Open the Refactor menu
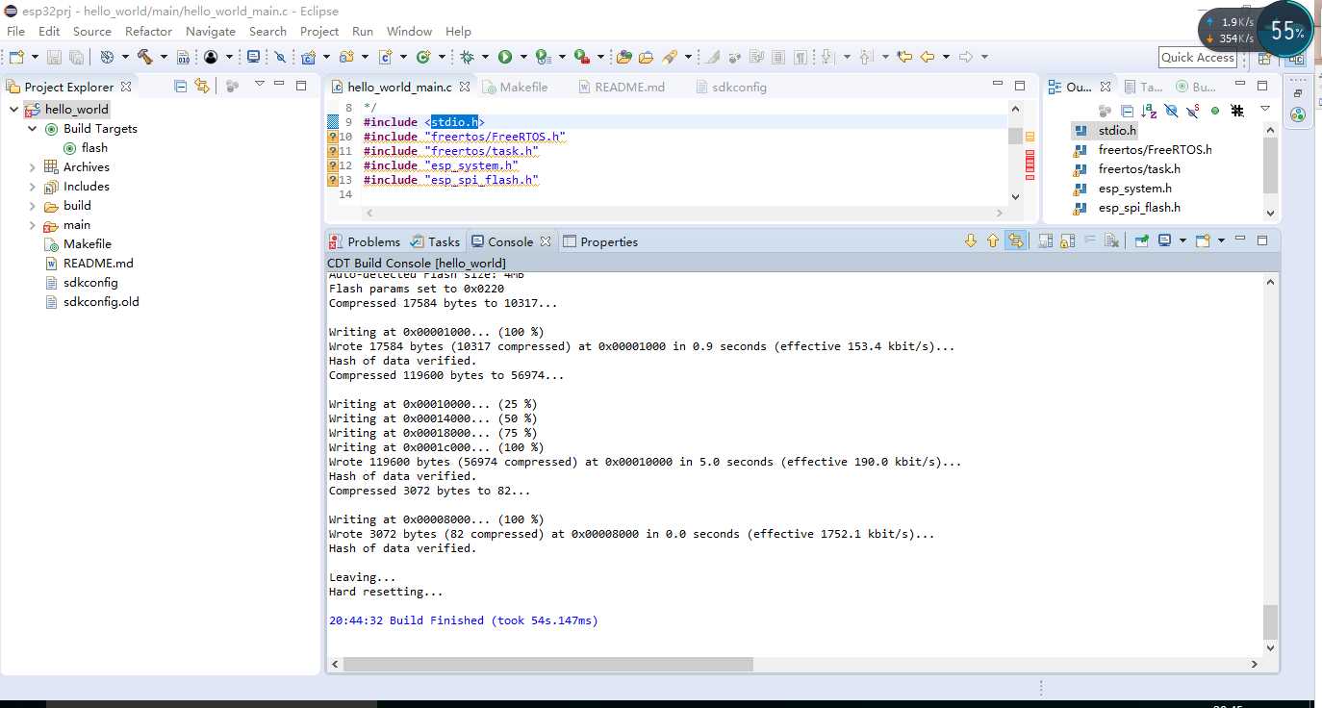The width and height of the screenshot is (1322, 708). 148,31
